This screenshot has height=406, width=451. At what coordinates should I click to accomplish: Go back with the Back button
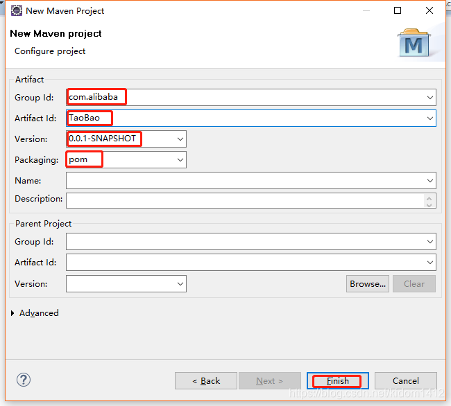(x=206, y=381)
